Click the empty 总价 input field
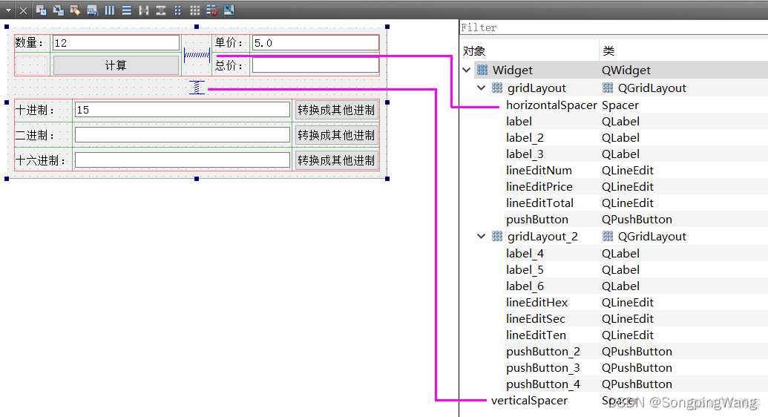The image size is (768, 417). [315, 65]
